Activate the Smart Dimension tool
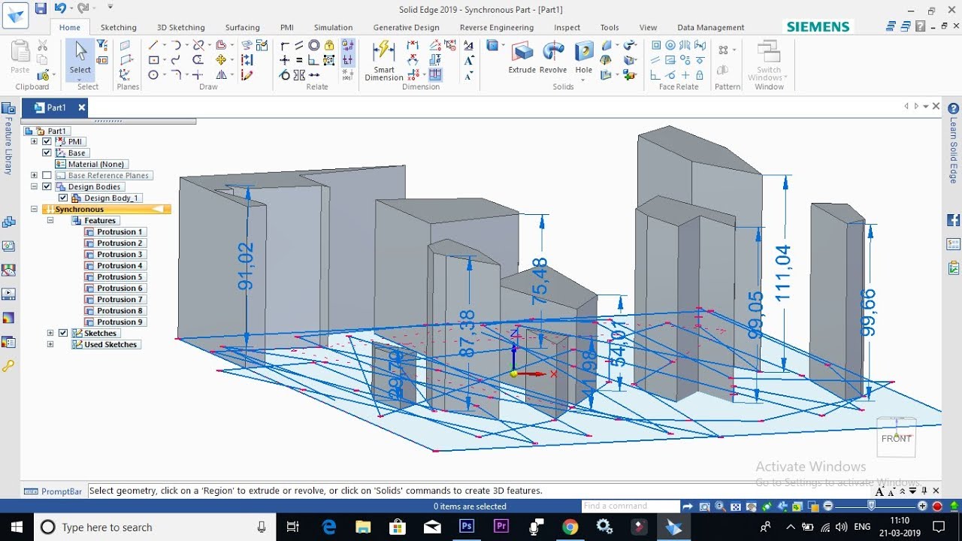Viewport: 962px width, 541px height. (x=384, y=60)
